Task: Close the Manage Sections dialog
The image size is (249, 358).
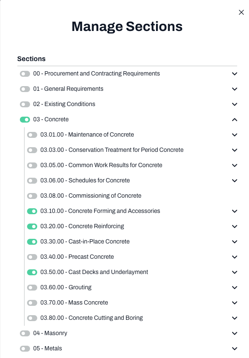Action: pyautogui.click(x=241, y=12)
